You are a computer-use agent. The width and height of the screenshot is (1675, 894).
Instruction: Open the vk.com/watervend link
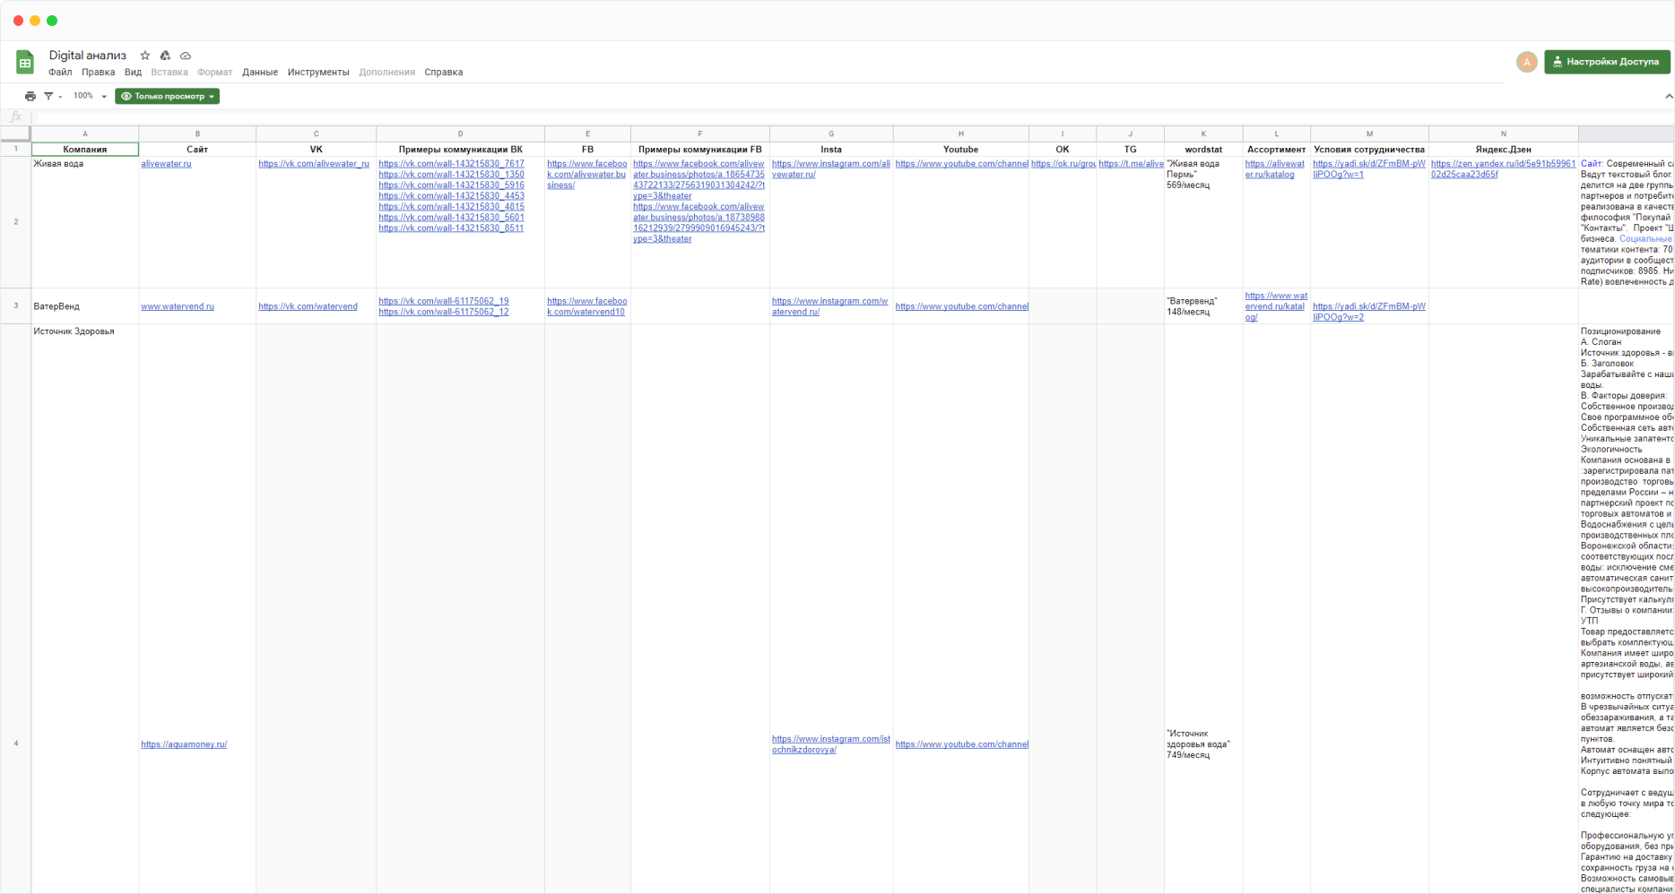308,306
